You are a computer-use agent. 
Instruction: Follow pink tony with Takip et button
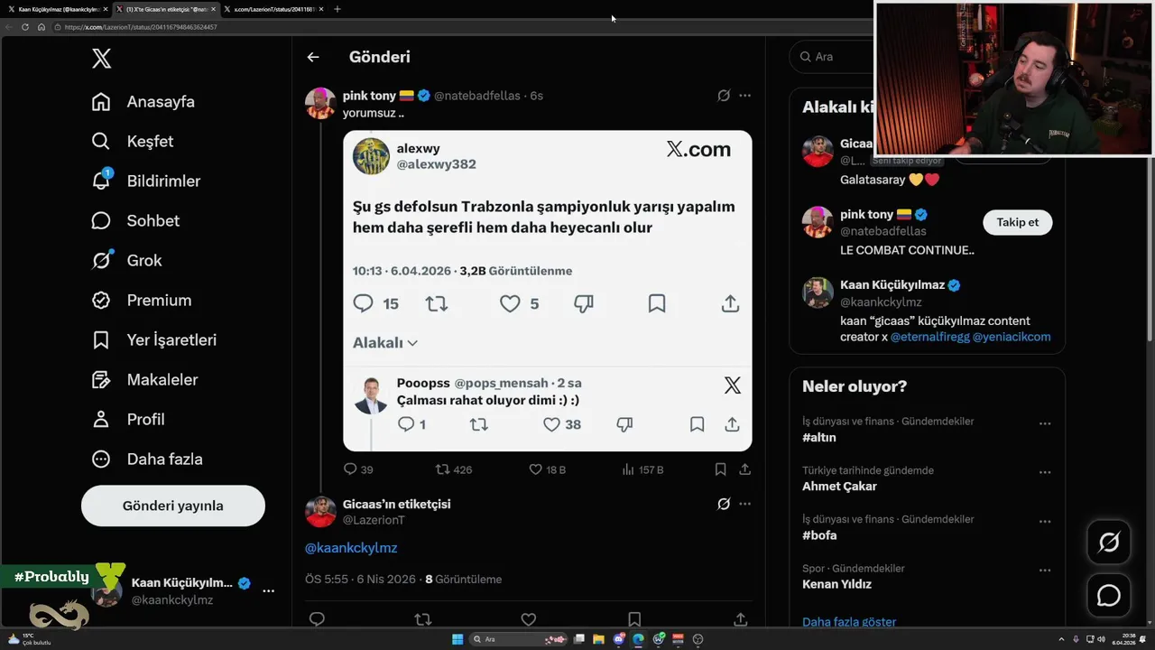click(1017, 222)
